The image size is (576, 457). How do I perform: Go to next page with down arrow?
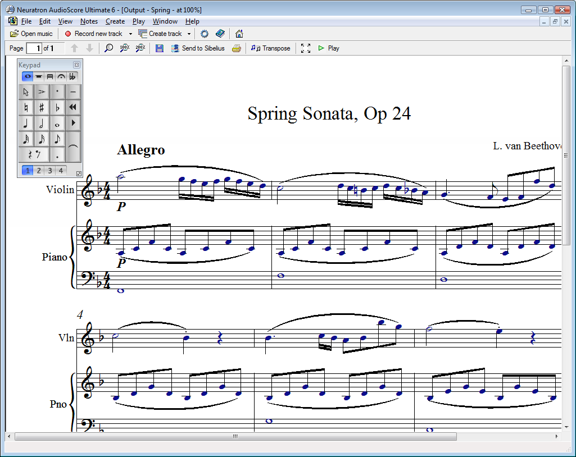(x=89, y=48)
